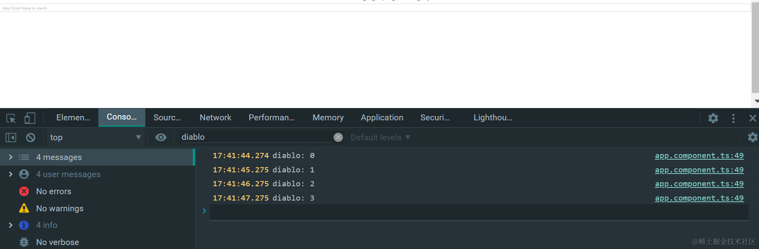Click the page vertical scrollbar
Viewport: 759px width, 249px height.
(x=755, y=48)
